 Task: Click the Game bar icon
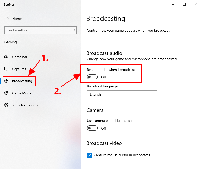tap(6, 57)
